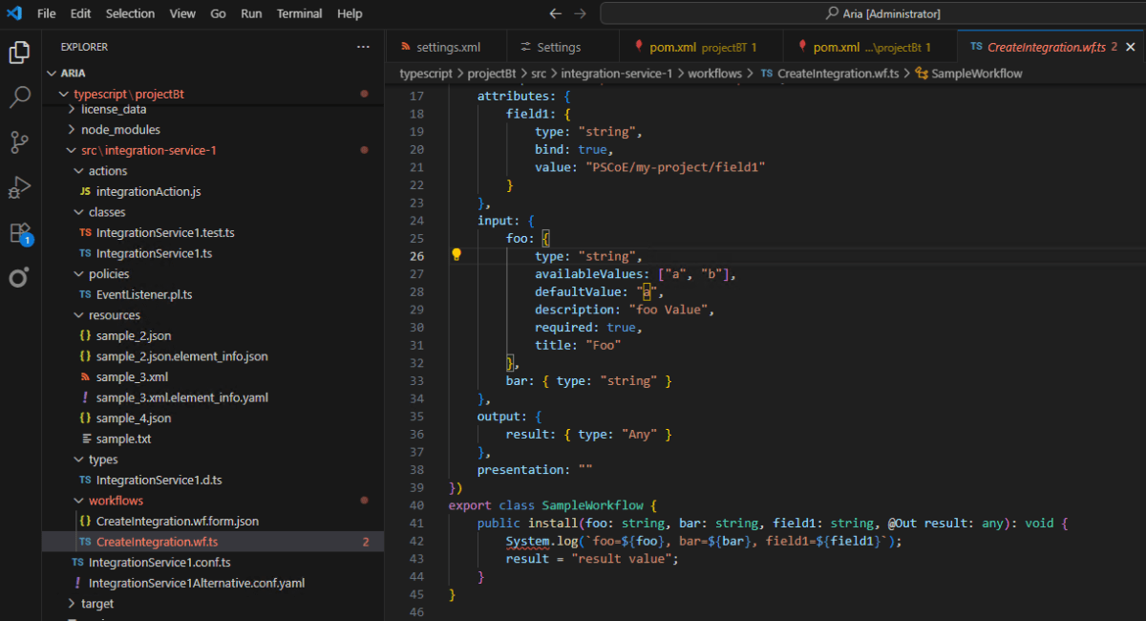Open IntegrationService1.d.ts file
Viewport: 1146px width, 621px height.
point(159,481)
